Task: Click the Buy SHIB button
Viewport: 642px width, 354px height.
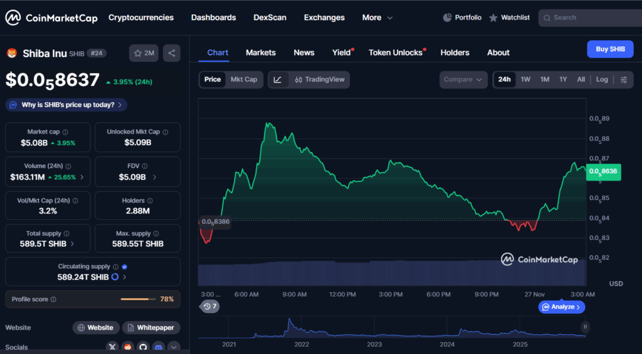Action: pos(609,49)
